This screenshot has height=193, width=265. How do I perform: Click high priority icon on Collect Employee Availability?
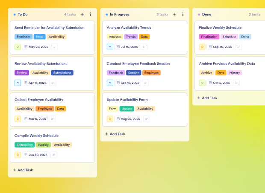click(x=18, y=119)
